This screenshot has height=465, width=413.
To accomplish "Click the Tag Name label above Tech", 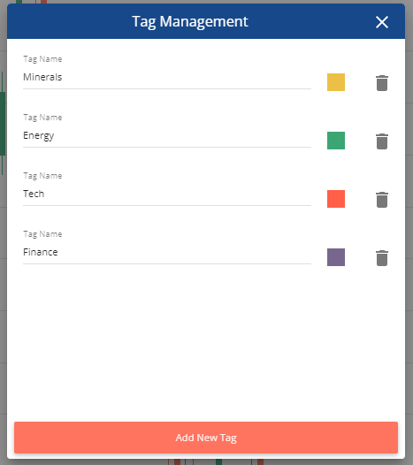I will [x=42, y=176].
